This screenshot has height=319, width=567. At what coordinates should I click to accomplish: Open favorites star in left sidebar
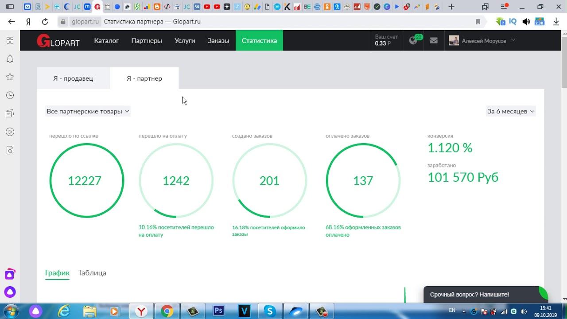(x=10, y=77)
